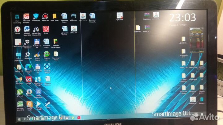This screenshot has width=223, height=125.
Task: Open Microsoft Edge desktop icon
Action: (x=28, y=67)
